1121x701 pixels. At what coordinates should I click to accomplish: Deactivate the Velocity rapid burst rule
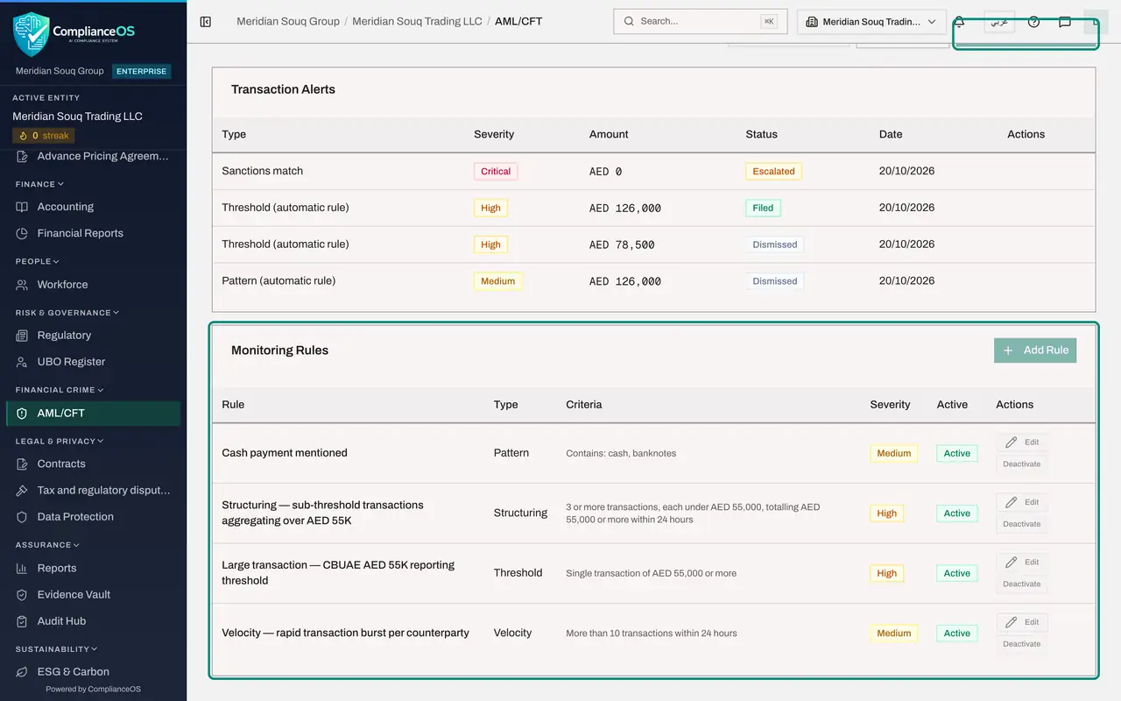click(1021, 644)
